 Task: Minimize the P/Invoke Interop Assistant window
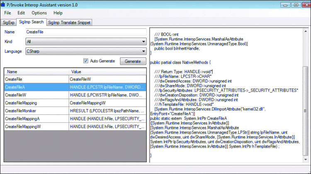[x=285, y=5]
